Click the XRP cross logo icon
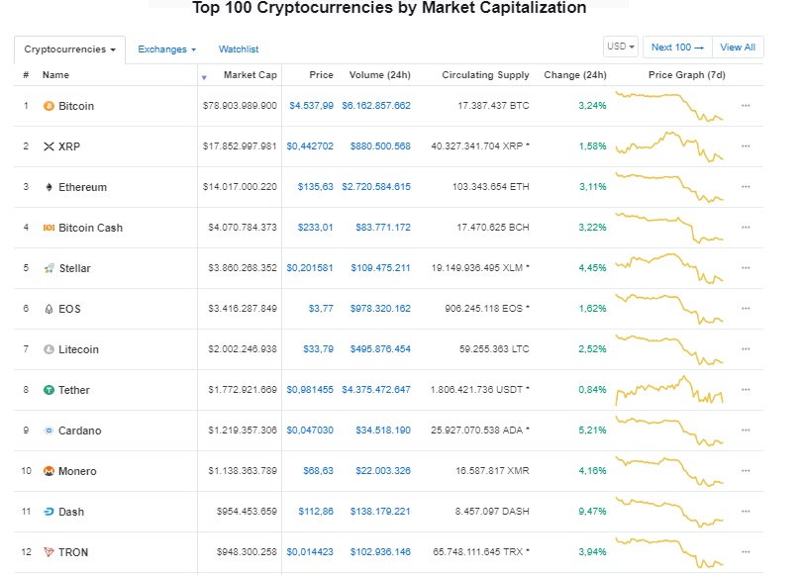801x575 pixels. [49, 146]
